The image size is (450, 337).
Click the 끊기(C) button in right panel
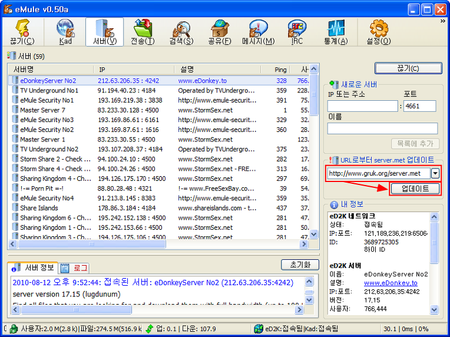click(408, 68)
